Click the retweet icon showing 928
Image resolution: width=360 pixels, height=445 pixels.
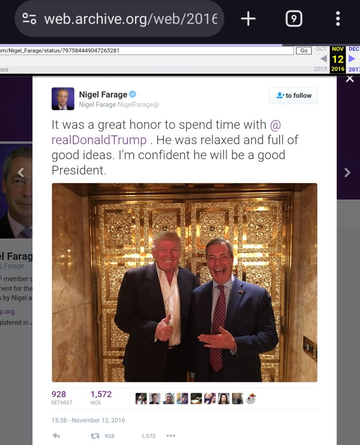tap(95, 436)
